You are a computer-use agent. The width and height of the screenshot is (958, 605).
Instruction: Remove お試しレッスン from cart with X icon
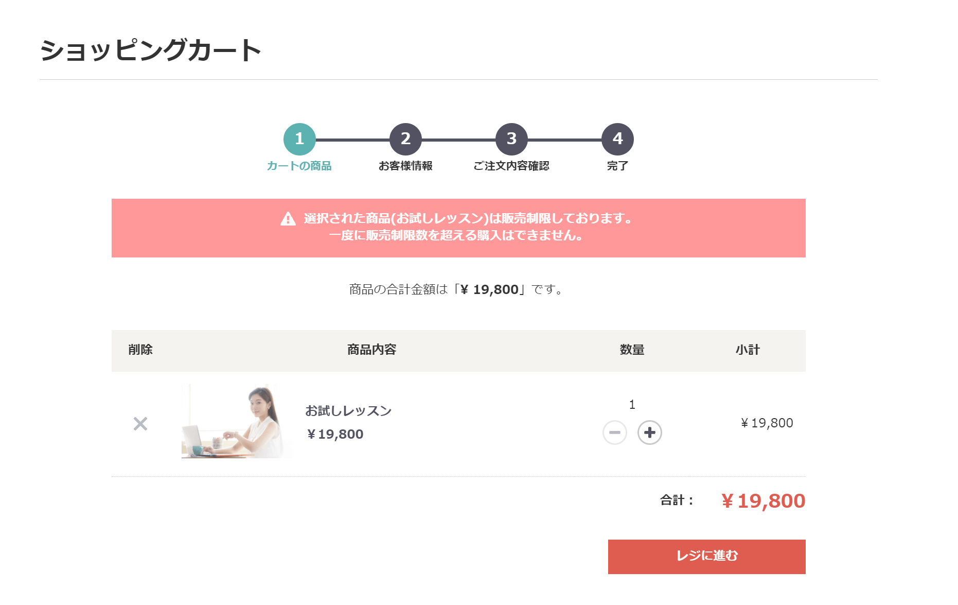click(x=140, y=424)
